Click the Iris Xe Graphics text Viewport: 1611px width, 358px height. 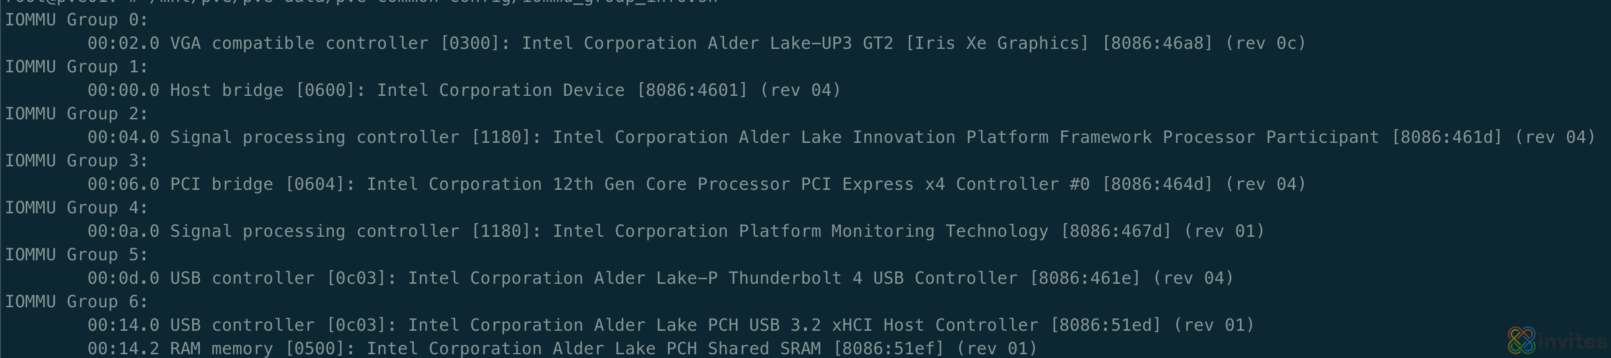click(998, 43)
